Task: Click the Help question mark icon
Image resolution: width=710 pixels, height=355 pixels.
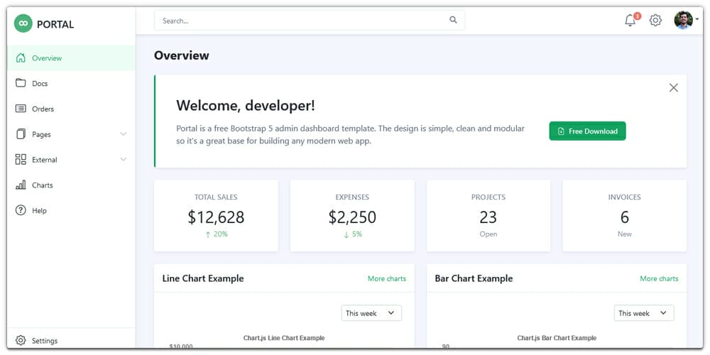Action: [x=21, y=210]
